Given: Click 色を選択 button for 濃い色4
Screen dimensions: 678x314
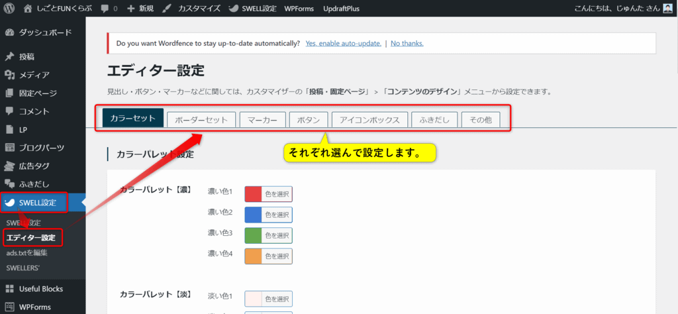Looking at the screenshot, I should pyautogui.click(x=277, y=256).
